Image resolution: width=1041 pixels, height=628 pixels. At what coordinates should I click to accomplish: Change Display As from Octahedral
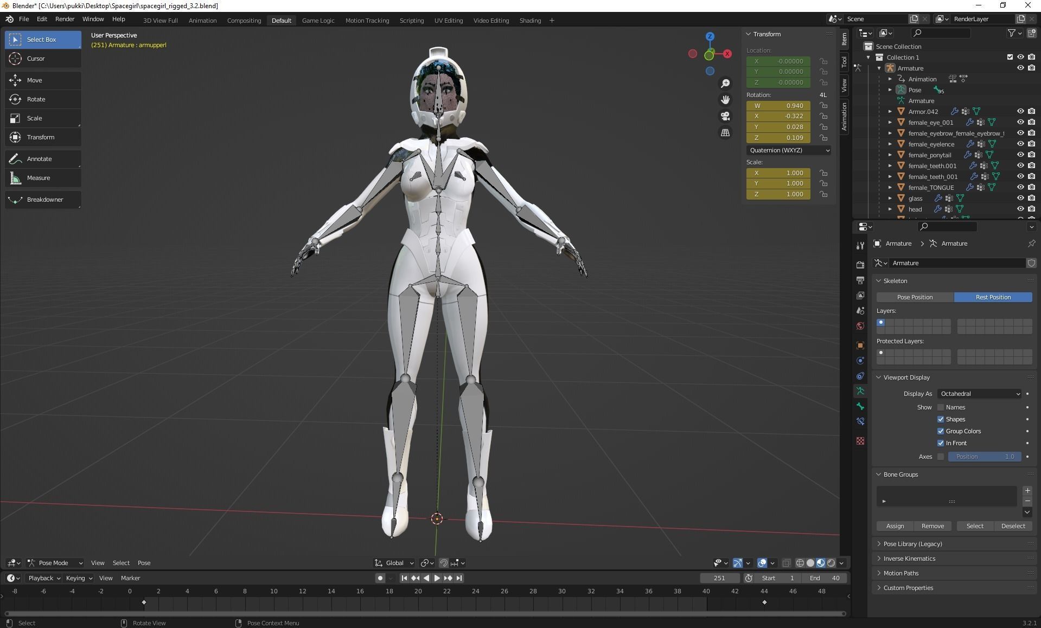point(979,394)
